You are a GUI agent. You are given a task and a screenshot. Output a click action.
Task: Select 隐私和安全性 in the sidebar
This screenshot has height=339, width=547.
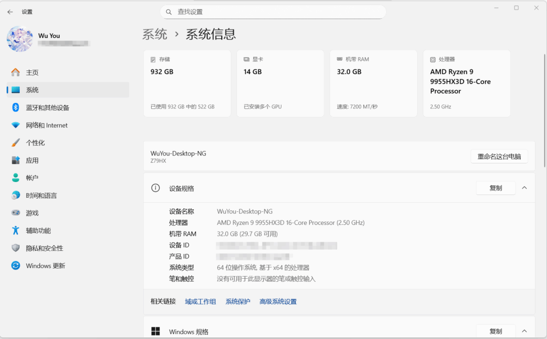pyautogui.click(x=44, y=248)
